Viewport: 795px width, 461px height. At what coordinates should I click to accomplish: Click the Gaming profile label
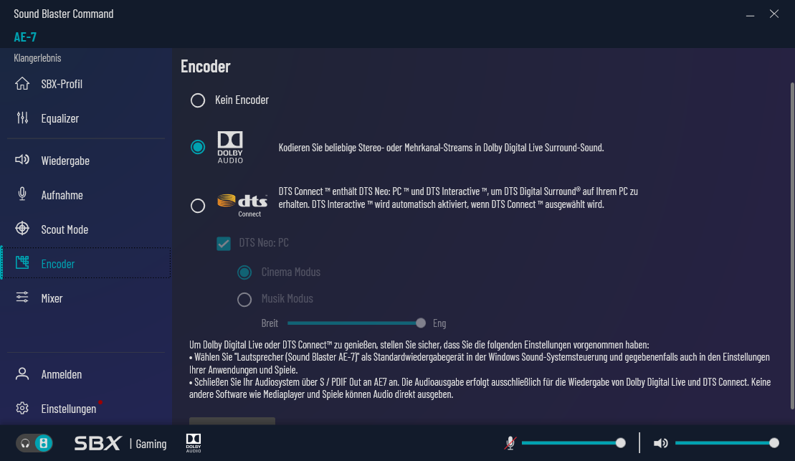(x=151, y=444)
